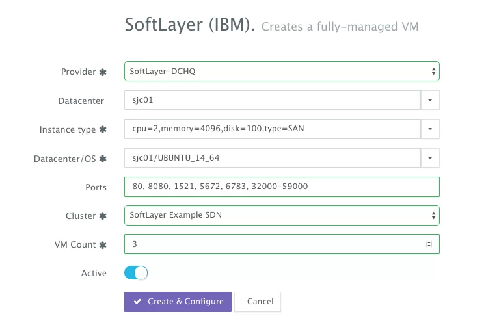The image size is (499, 325).
Task: Click the 'Creates a fully-managed VM' subtitle
Action: (x=340, y=27)
